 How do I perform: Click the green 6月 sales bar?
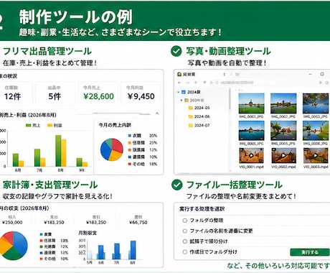coord(16,160)
